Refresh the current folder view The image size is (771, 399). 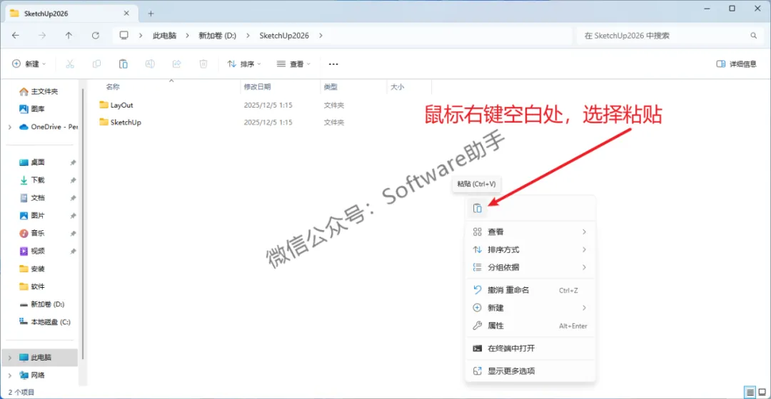coord(96,36)
